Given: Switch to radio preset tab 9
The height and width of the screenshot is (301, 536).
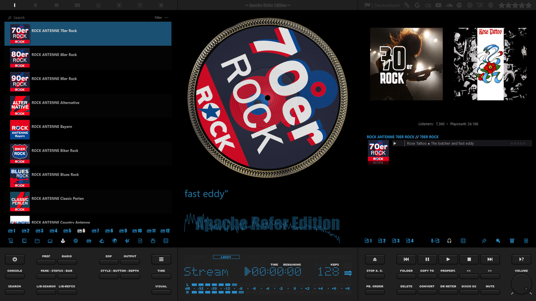Looking at the screenshot, I should (123, 231).
